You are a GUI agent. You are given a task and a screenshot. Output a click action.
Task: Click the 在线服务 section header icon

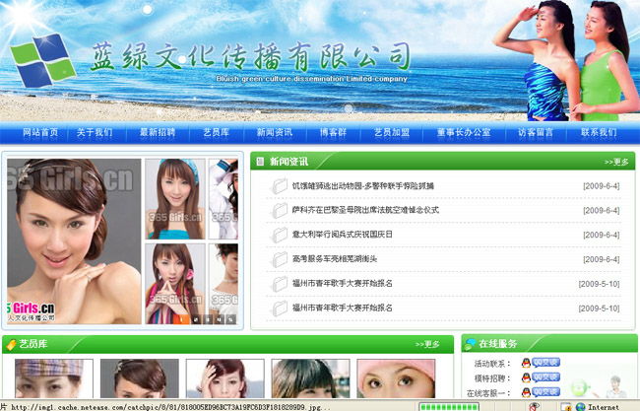(470, 344)
